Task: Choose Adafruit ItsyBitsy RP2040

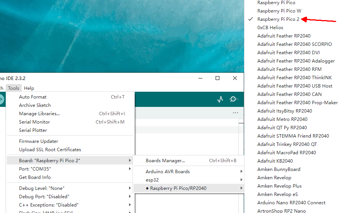Action: [x=285, y=111]
